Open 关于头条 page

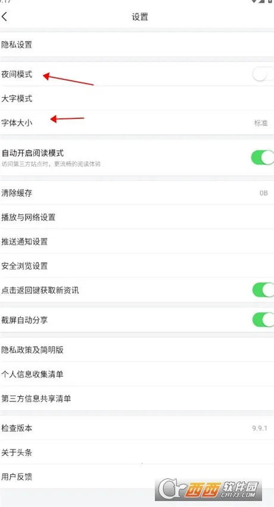tap(137, 452)
